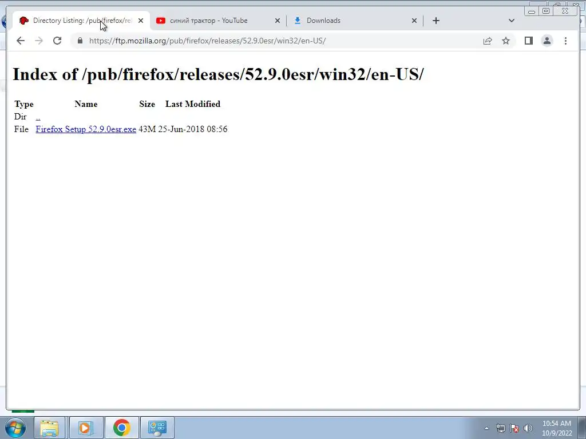Open Windows Explorer from taskbar
Image resolution: width=586 pixels, height=439 pixels.
pos(49,428)
